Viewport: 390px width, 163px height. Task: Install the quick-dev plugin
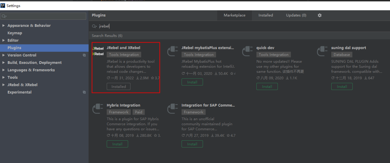(x=267, y=87)
